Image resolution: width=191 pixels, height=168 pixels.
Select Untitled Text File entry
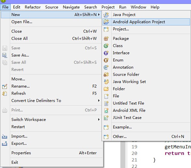(x=146, y=103)
